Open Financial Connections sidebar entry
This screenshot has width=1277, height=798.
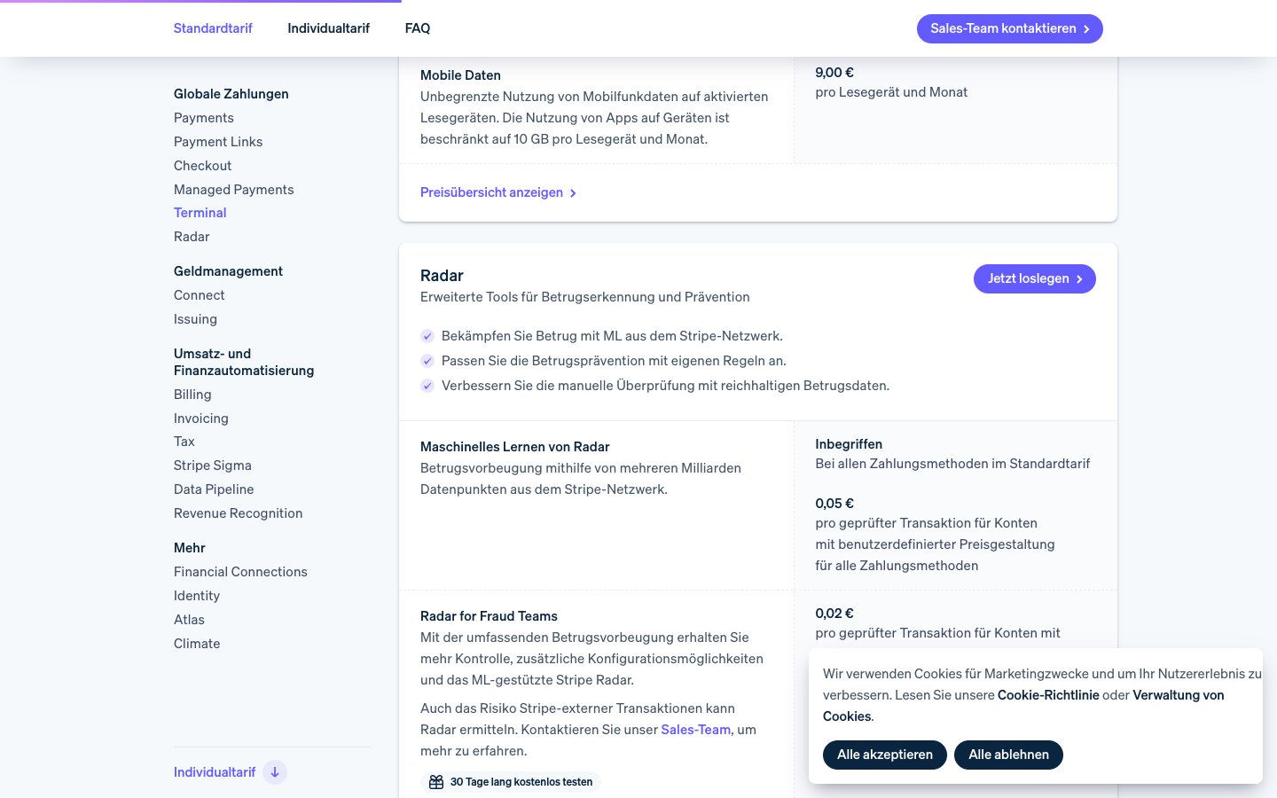(240, 572)
